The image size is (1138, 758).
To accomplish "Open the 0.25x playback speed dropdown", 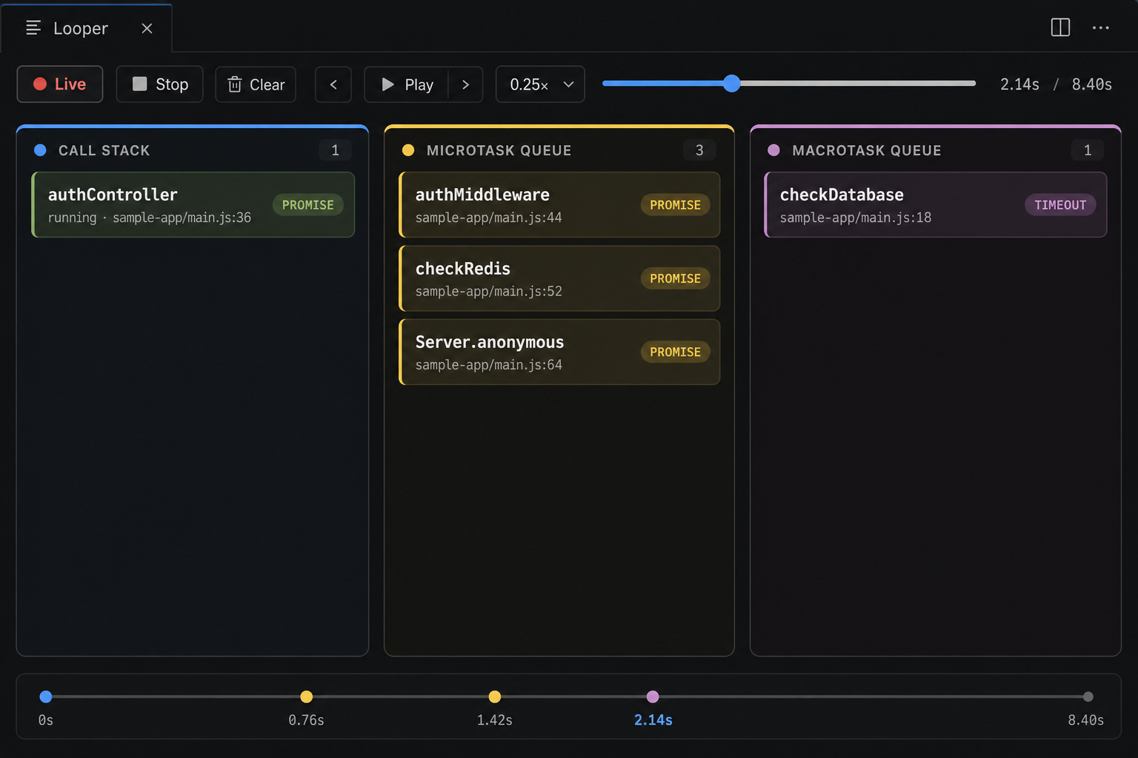I will (540, 84).
